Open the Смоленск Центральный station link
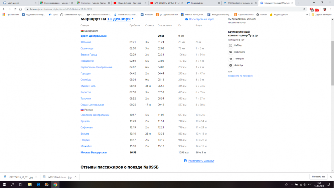The height and width of the screenshot is (188, 334). click(x=95, y=115)
